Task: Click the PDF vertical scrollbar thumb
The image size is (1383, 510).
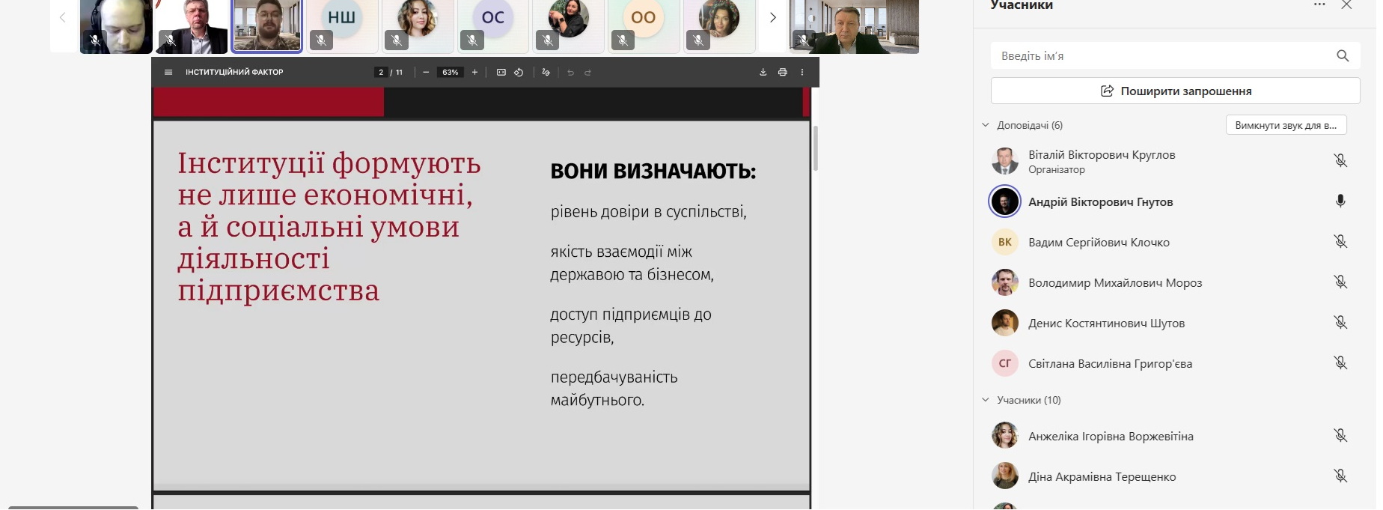Action: point(816,148)
